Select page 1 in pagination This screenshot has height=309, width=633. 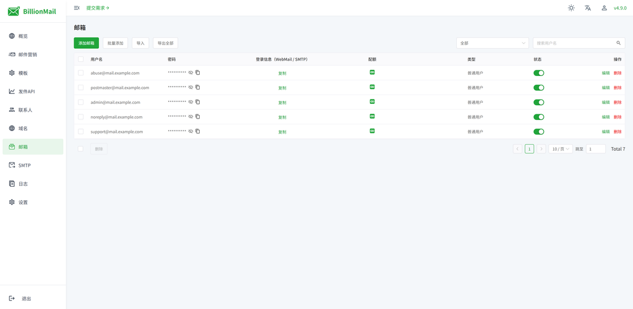[529, 149]
